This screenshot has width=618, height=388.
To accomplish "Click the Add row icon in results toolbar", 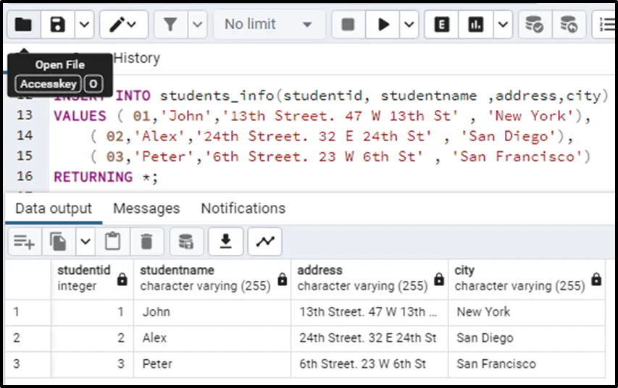I will (24, 241).
